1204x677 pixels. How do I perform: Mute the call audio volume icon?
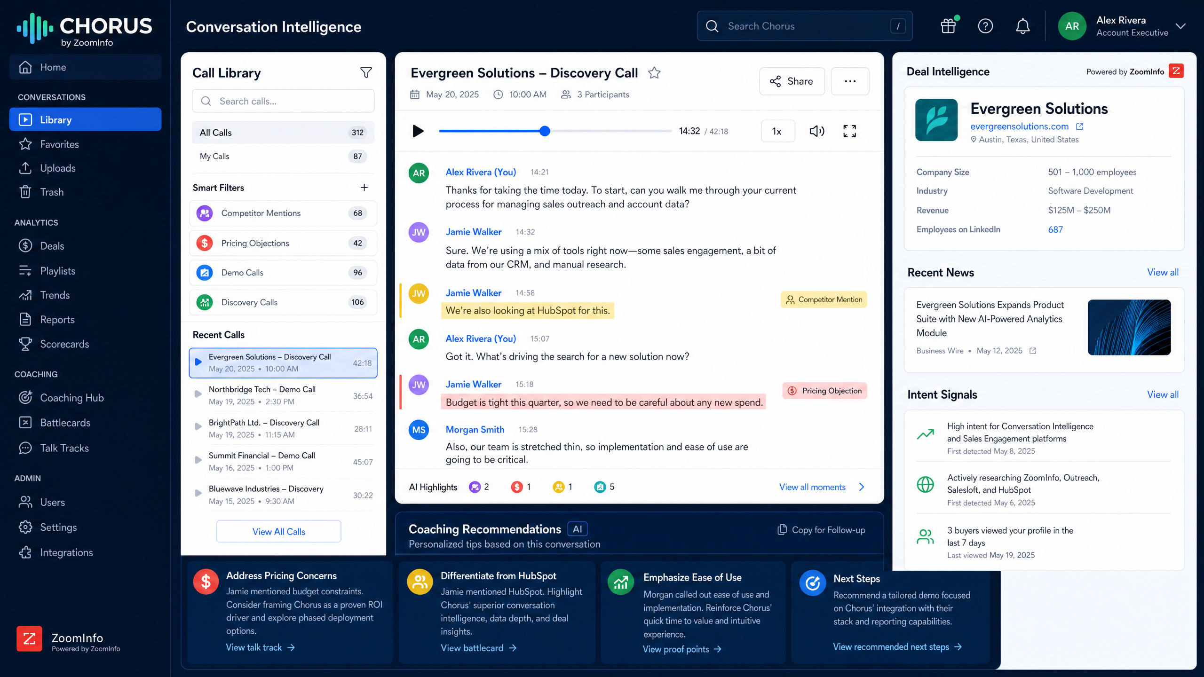(x=817, y=131)
